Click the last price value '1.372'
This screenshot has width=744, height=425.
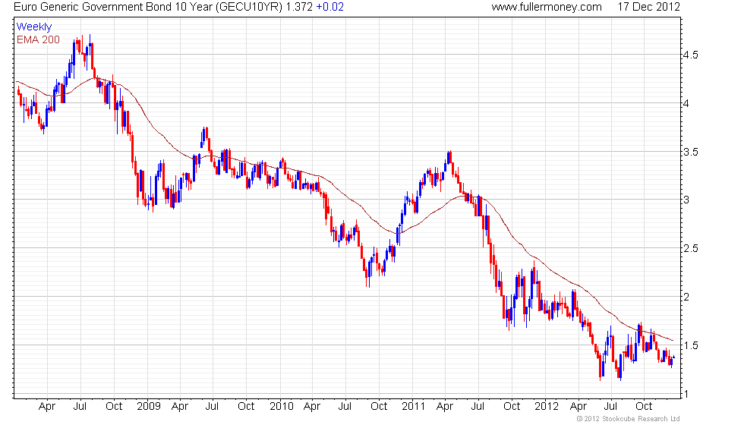click(x=299, y=7)
